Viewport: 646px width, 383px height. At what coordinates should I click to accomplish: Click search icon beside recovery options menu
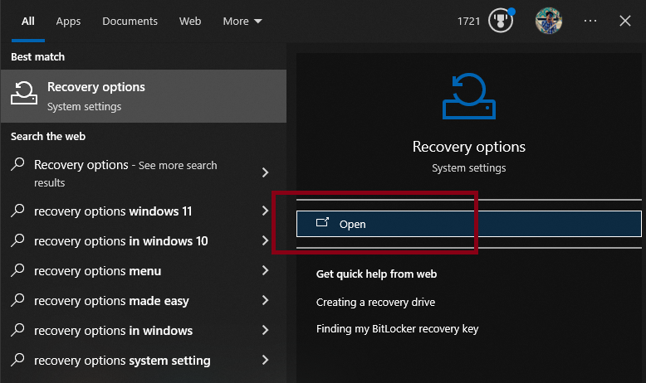click(x=17, y=270)
